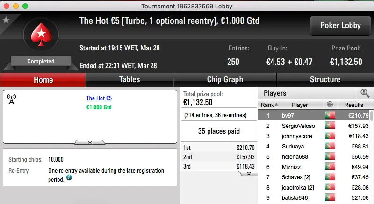The width and height of the screenshot is (374, 204).
Task: Click the favorite star icon
Action: coord(6,20)
